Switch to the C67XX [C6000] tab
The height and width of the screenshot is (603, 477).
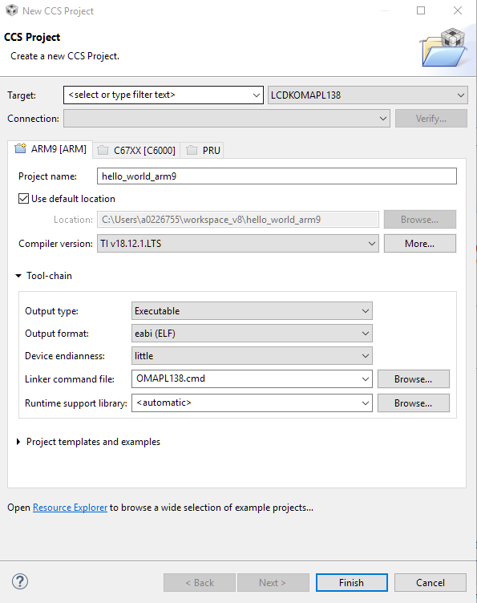click(137, 151)
